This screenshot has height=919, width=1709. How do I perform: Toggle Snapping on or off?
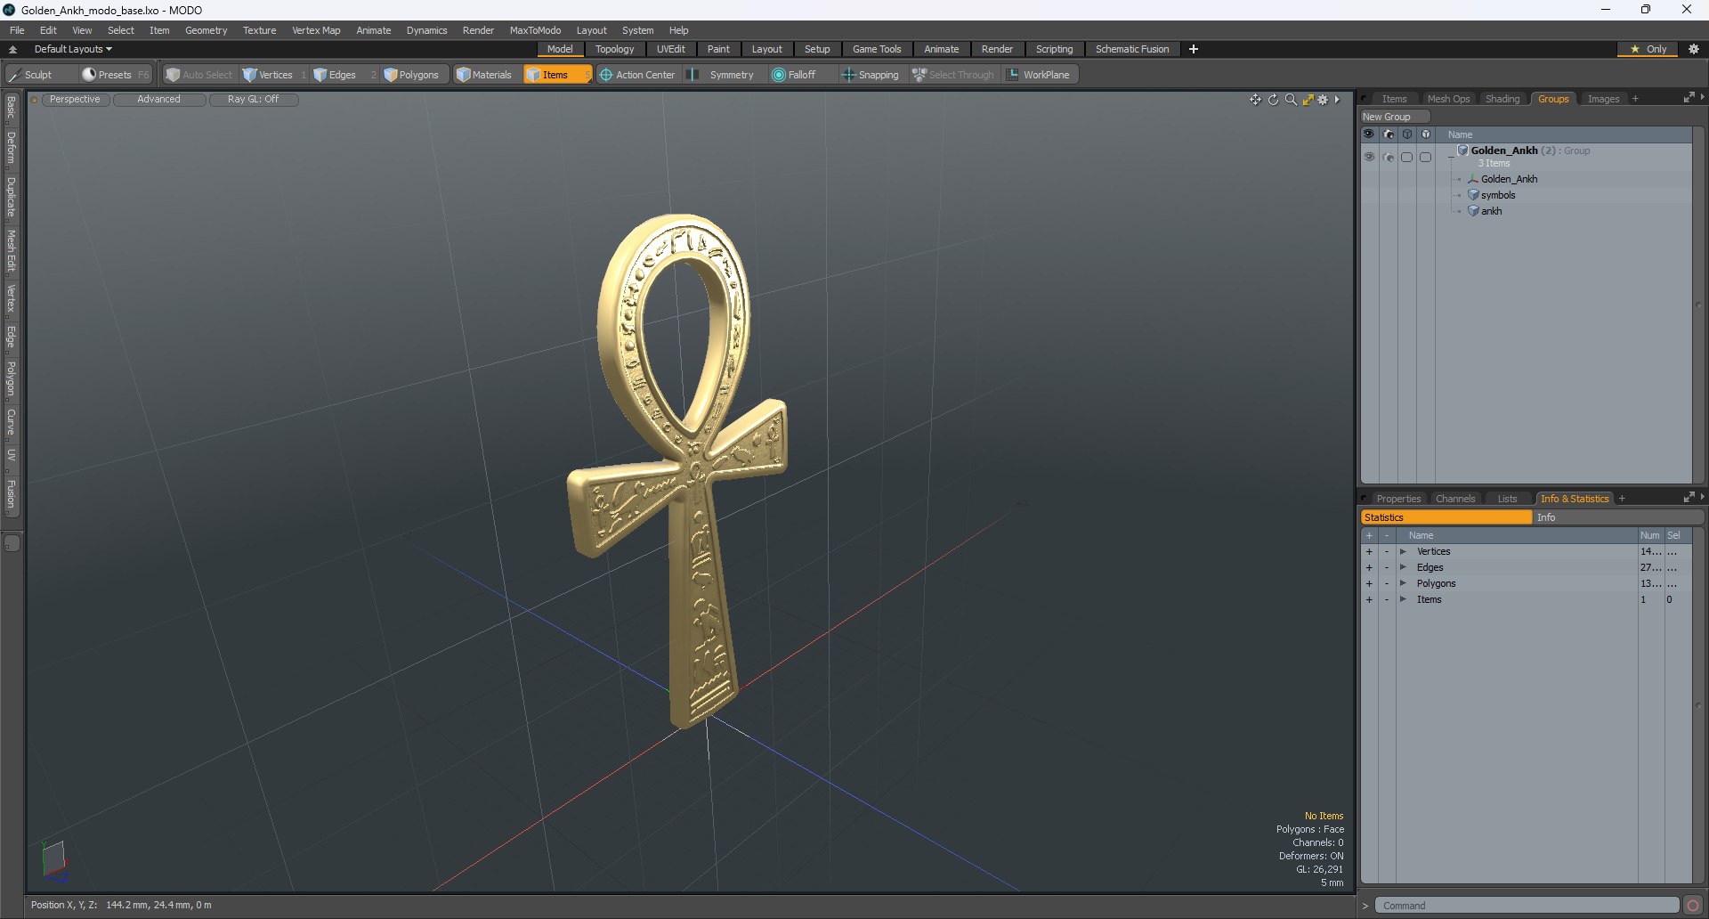coord(871,75)
